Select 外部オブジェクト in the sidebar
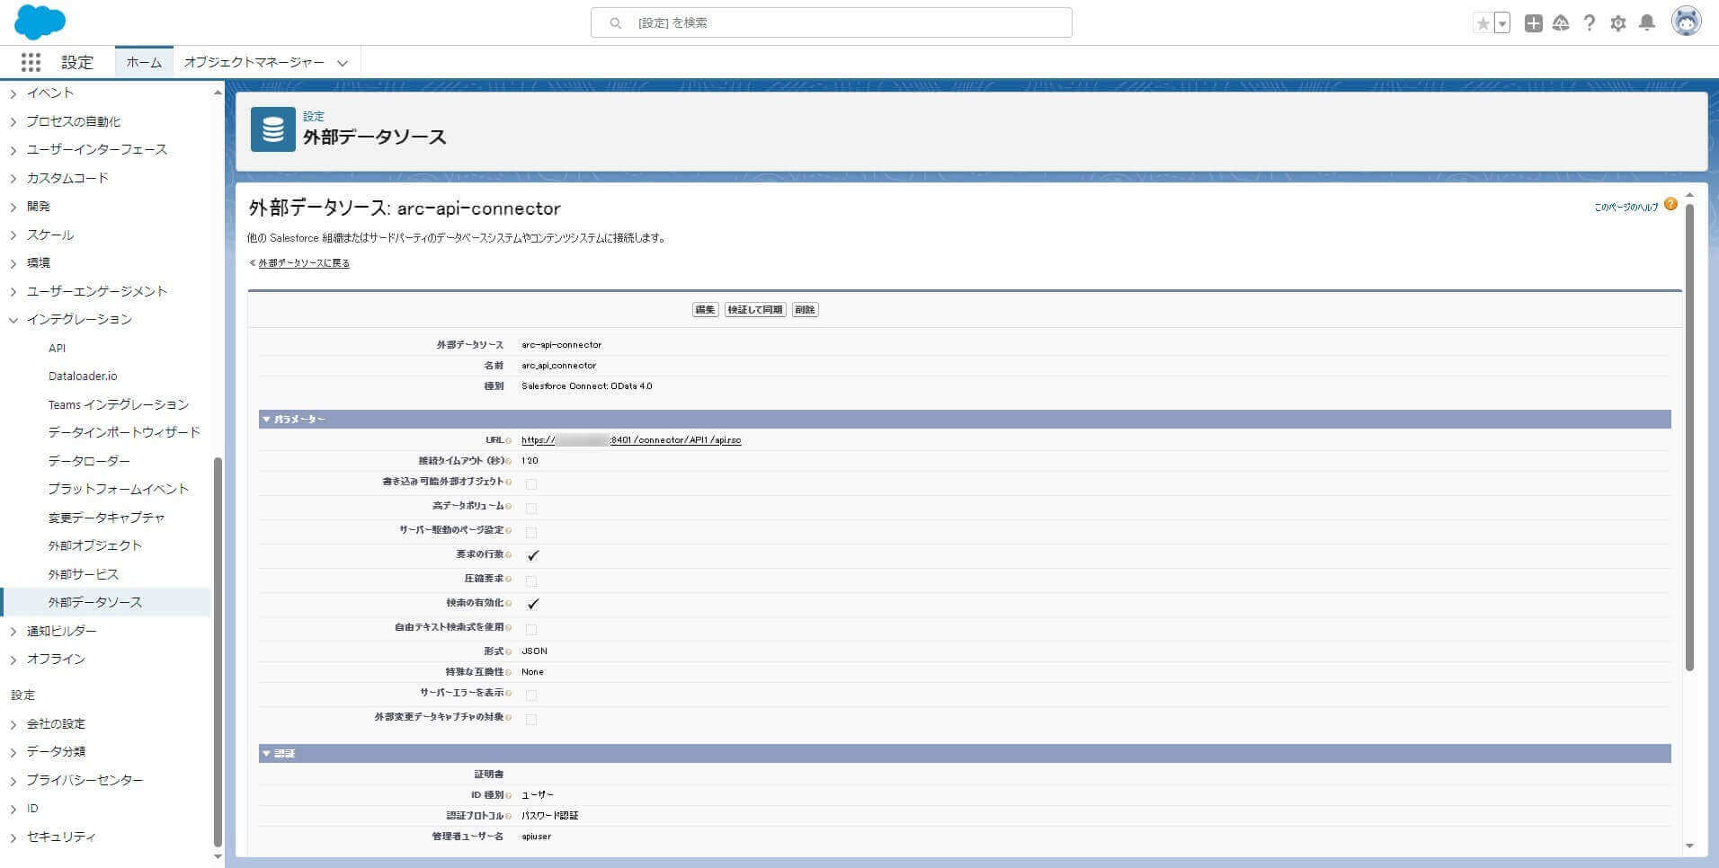Image resolution: width=1719 pixels, height=868 pixels. (95, 545)
